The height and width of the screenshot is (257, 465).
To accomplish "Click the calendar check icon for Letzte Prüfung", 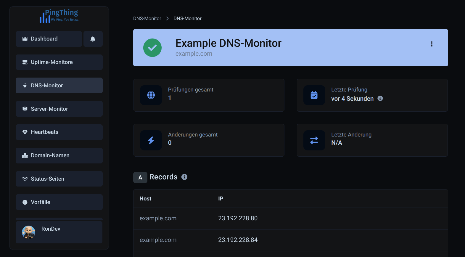I will click(314, 95).
